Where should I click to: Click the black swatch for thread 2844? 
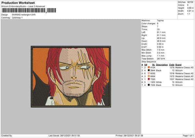149,70
